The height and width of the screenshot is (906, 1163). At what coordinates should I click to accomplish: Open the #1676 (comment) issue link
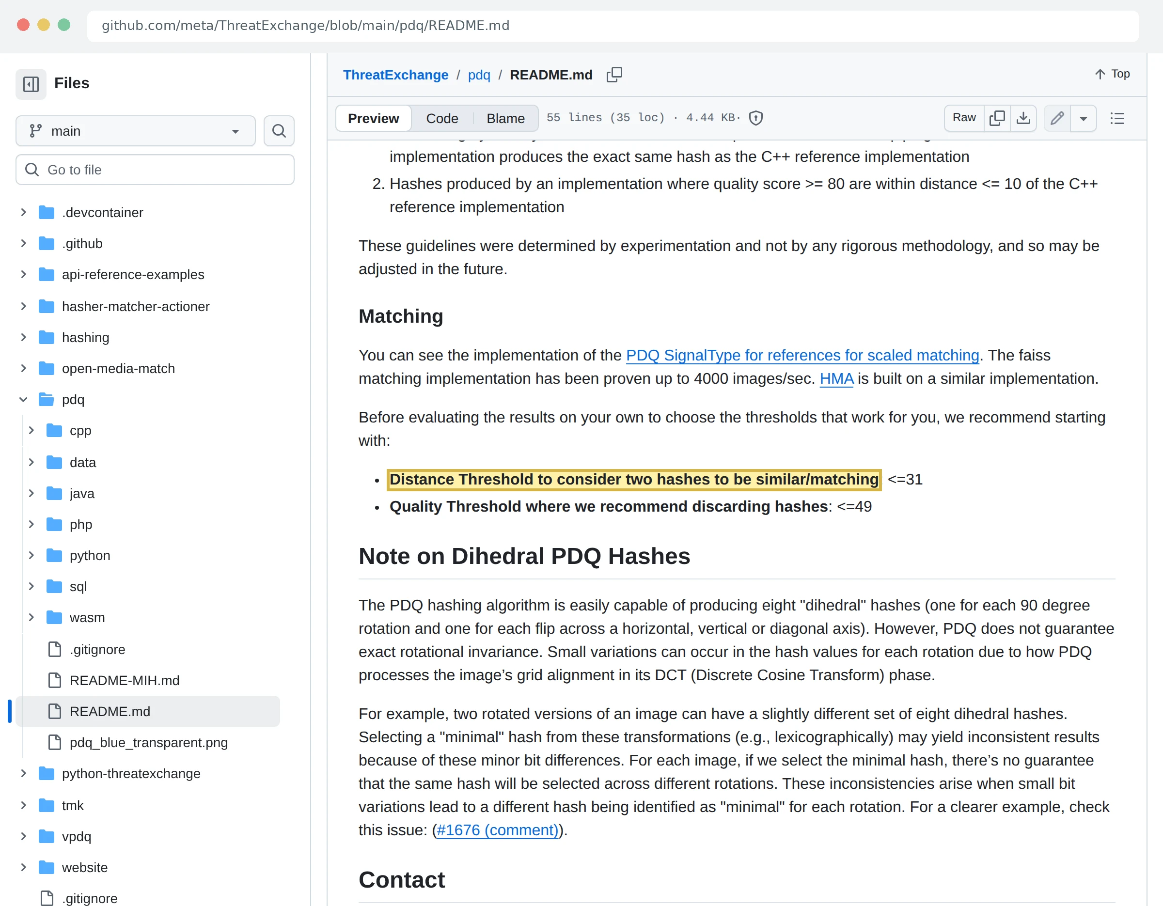[497, 830]
